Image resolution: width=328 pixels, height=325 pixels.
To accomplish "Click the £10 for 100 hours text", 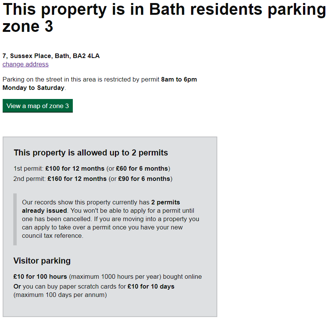I will [x=39, y=276].
